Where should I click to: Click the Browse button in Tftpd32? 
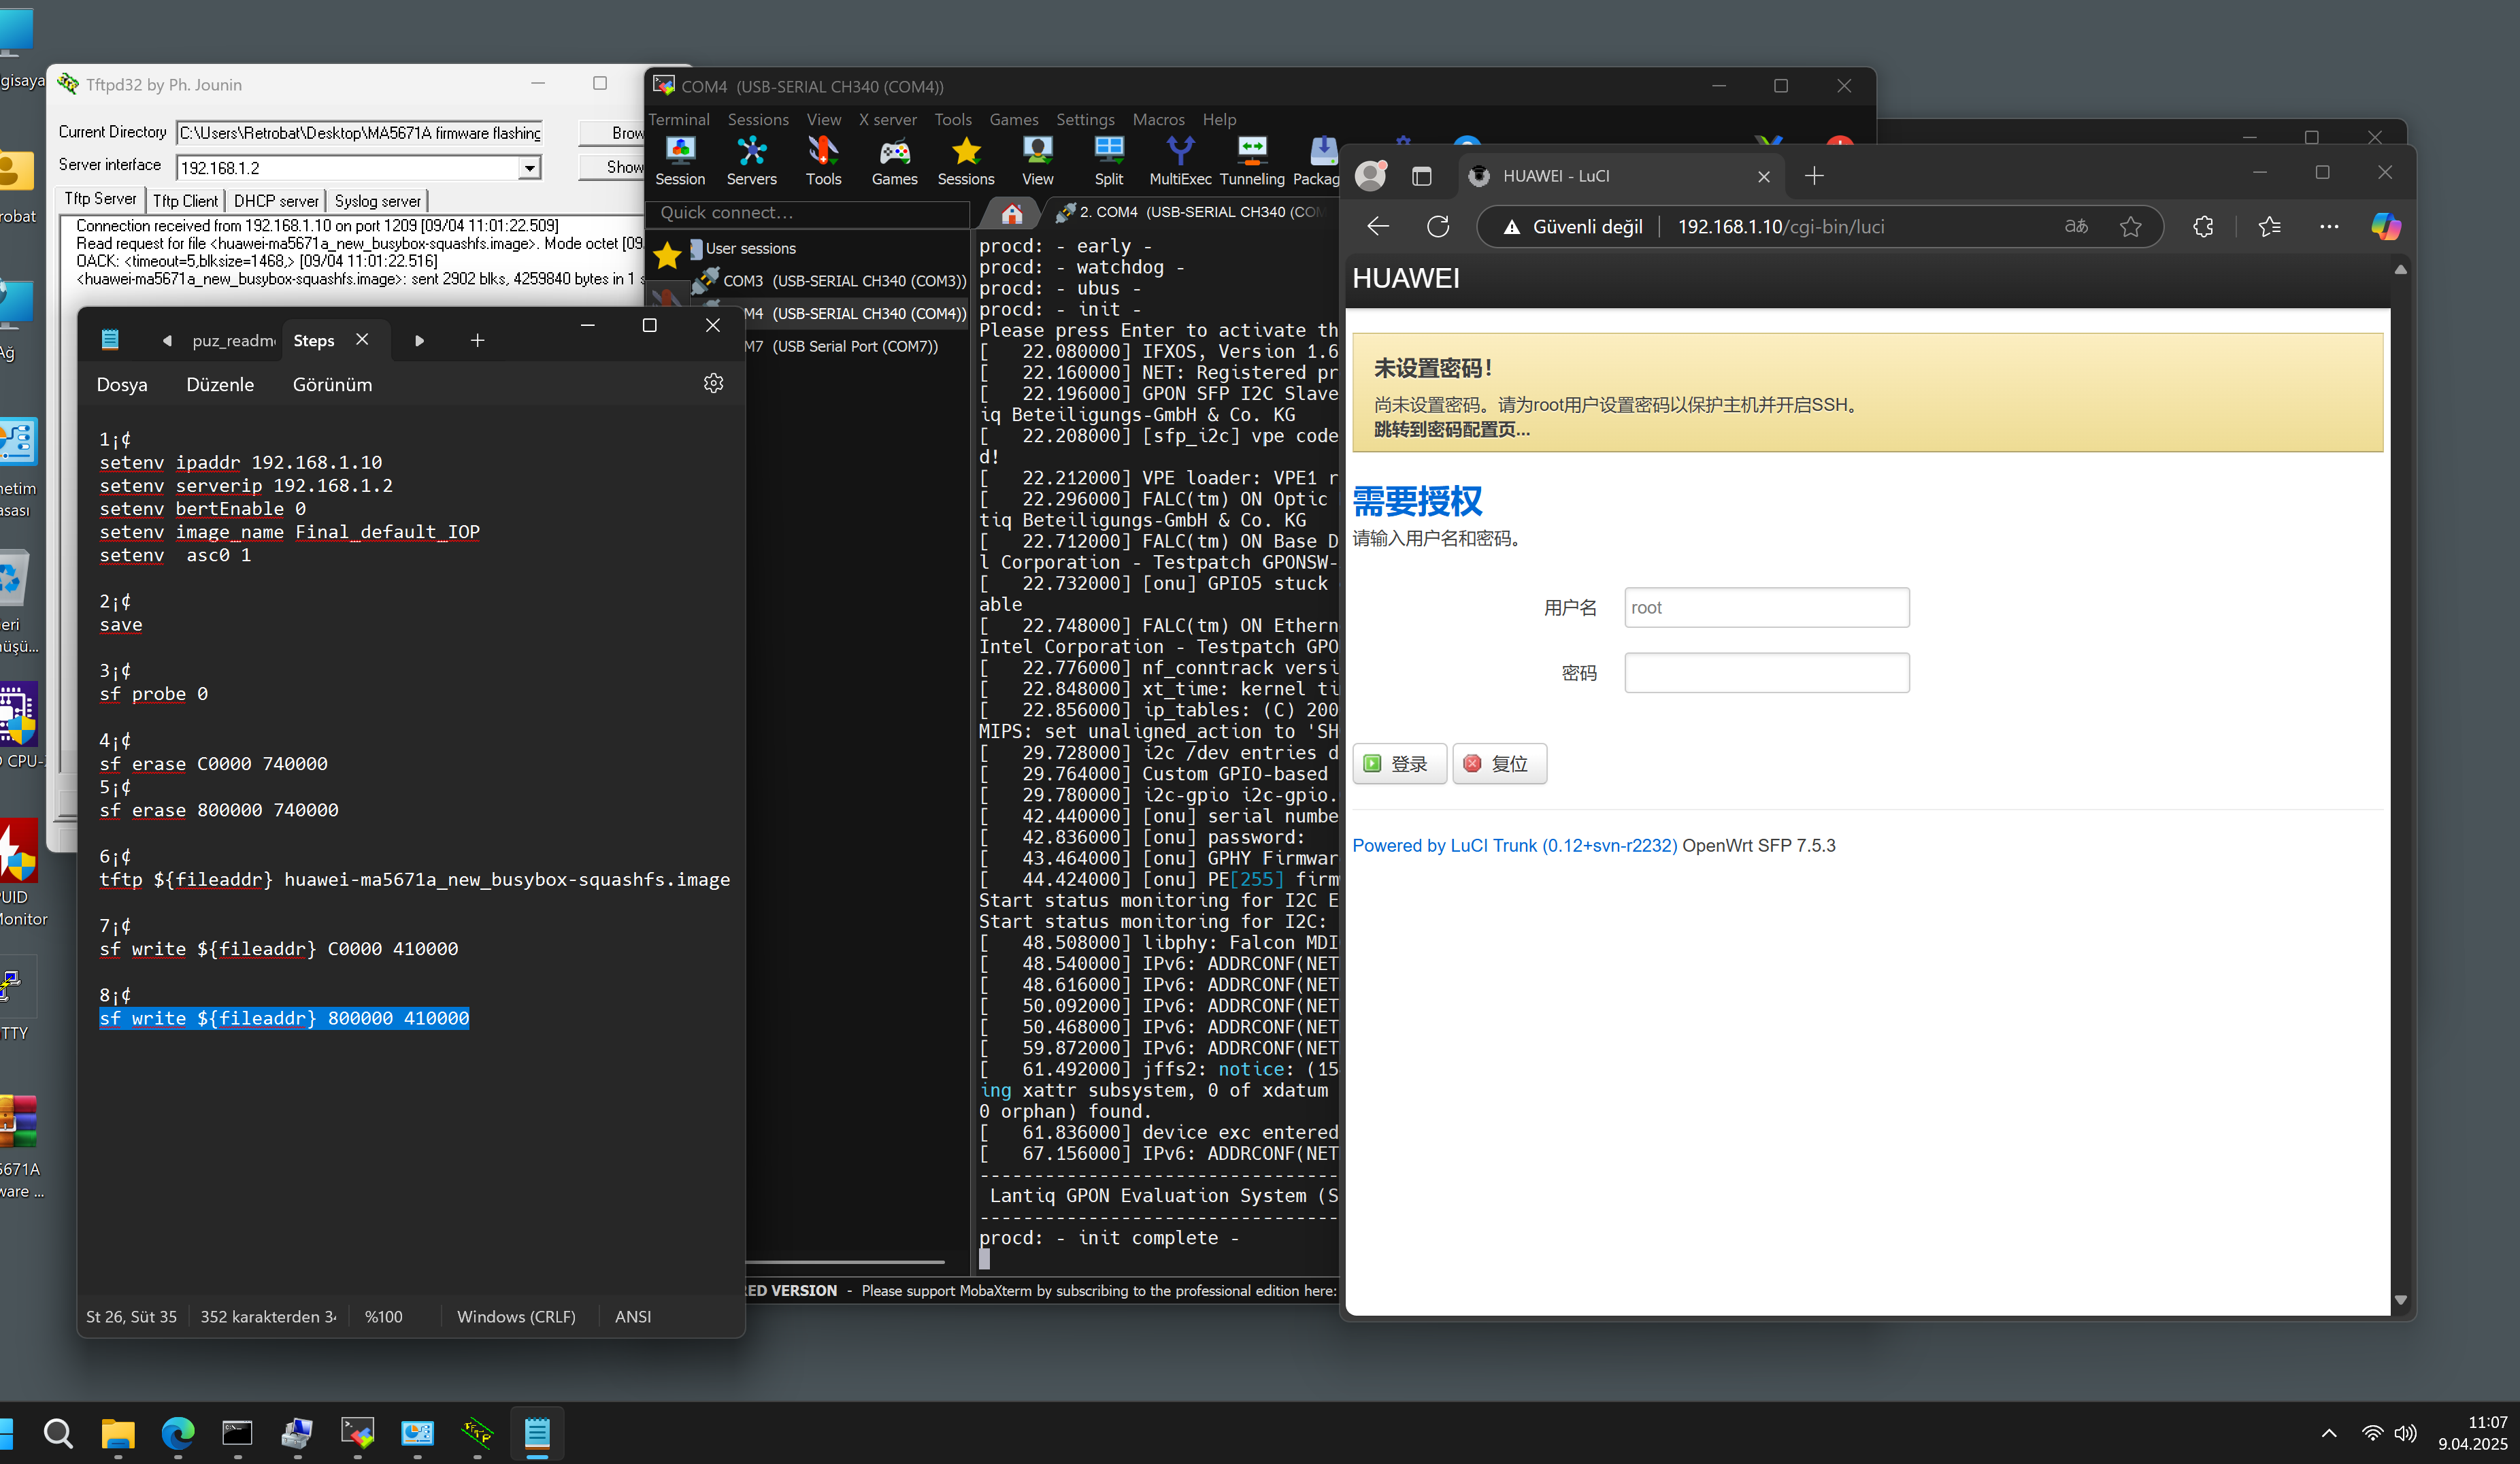tap(612, 132)
